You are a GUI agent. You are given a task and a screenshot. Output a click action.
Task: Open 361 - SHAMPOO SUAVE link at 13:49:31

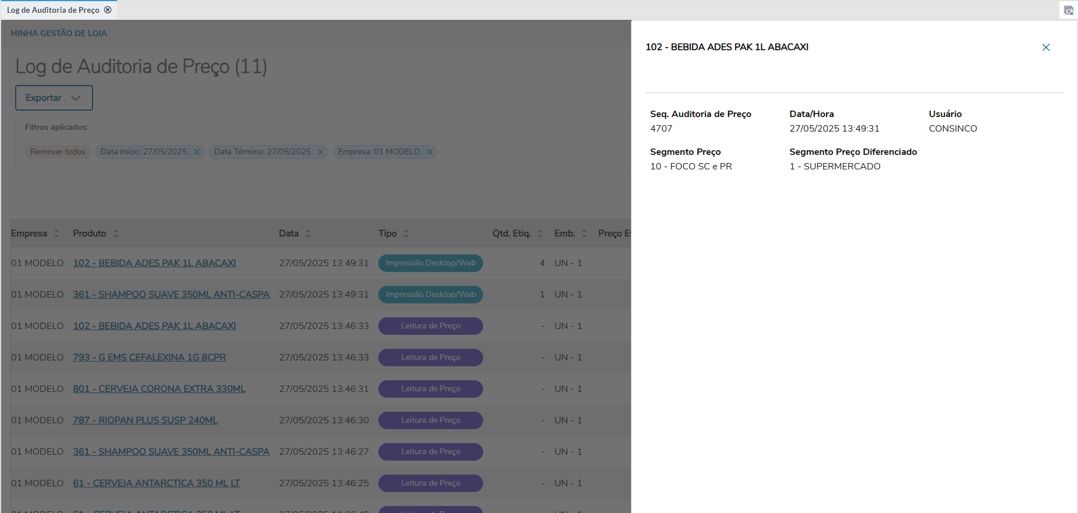171,295
